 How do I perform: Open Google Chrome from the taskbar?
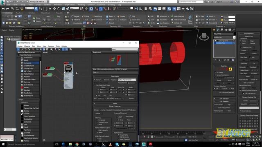tap(77, 144)
